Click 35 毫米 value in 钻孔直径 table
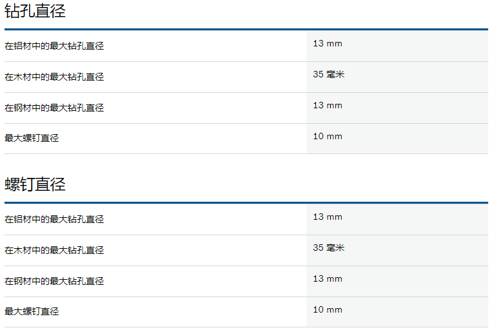The image size is (494, 330). (x=329, y=74)
